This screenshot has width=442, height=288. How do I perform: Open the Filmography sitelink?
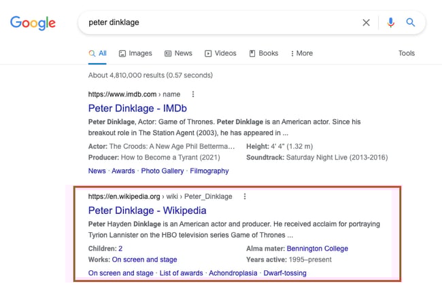click(x=209, y=171)
